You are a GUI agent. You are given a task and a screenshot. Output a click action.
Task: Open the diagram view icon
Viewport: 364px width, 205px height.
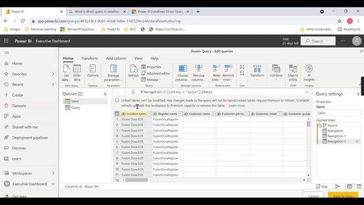337,186
